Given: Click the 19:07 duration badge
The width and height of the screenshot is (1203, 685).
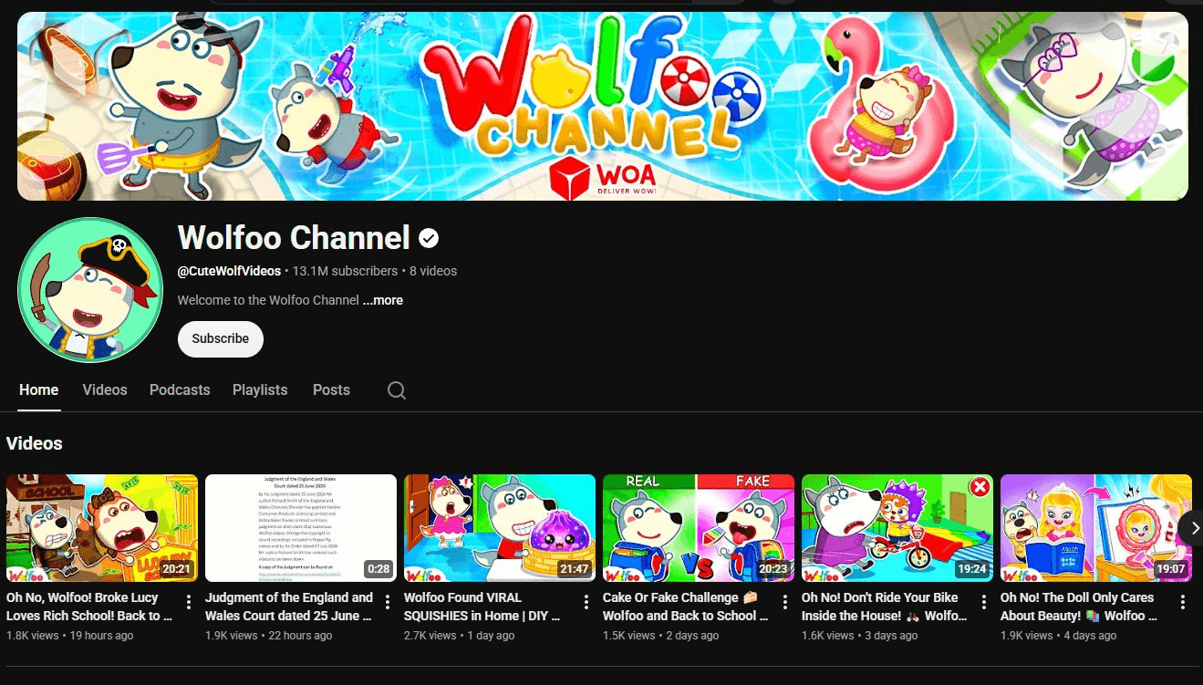Looking at the screenshot, I should click(1170, 568).
